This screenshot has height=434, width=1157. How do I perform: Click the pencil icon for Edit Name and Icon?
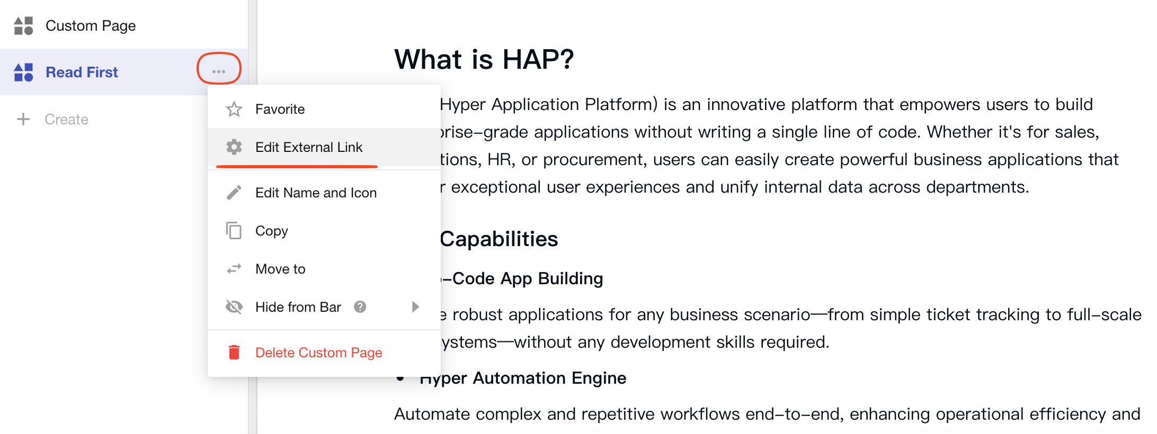[x=234, y=193]
